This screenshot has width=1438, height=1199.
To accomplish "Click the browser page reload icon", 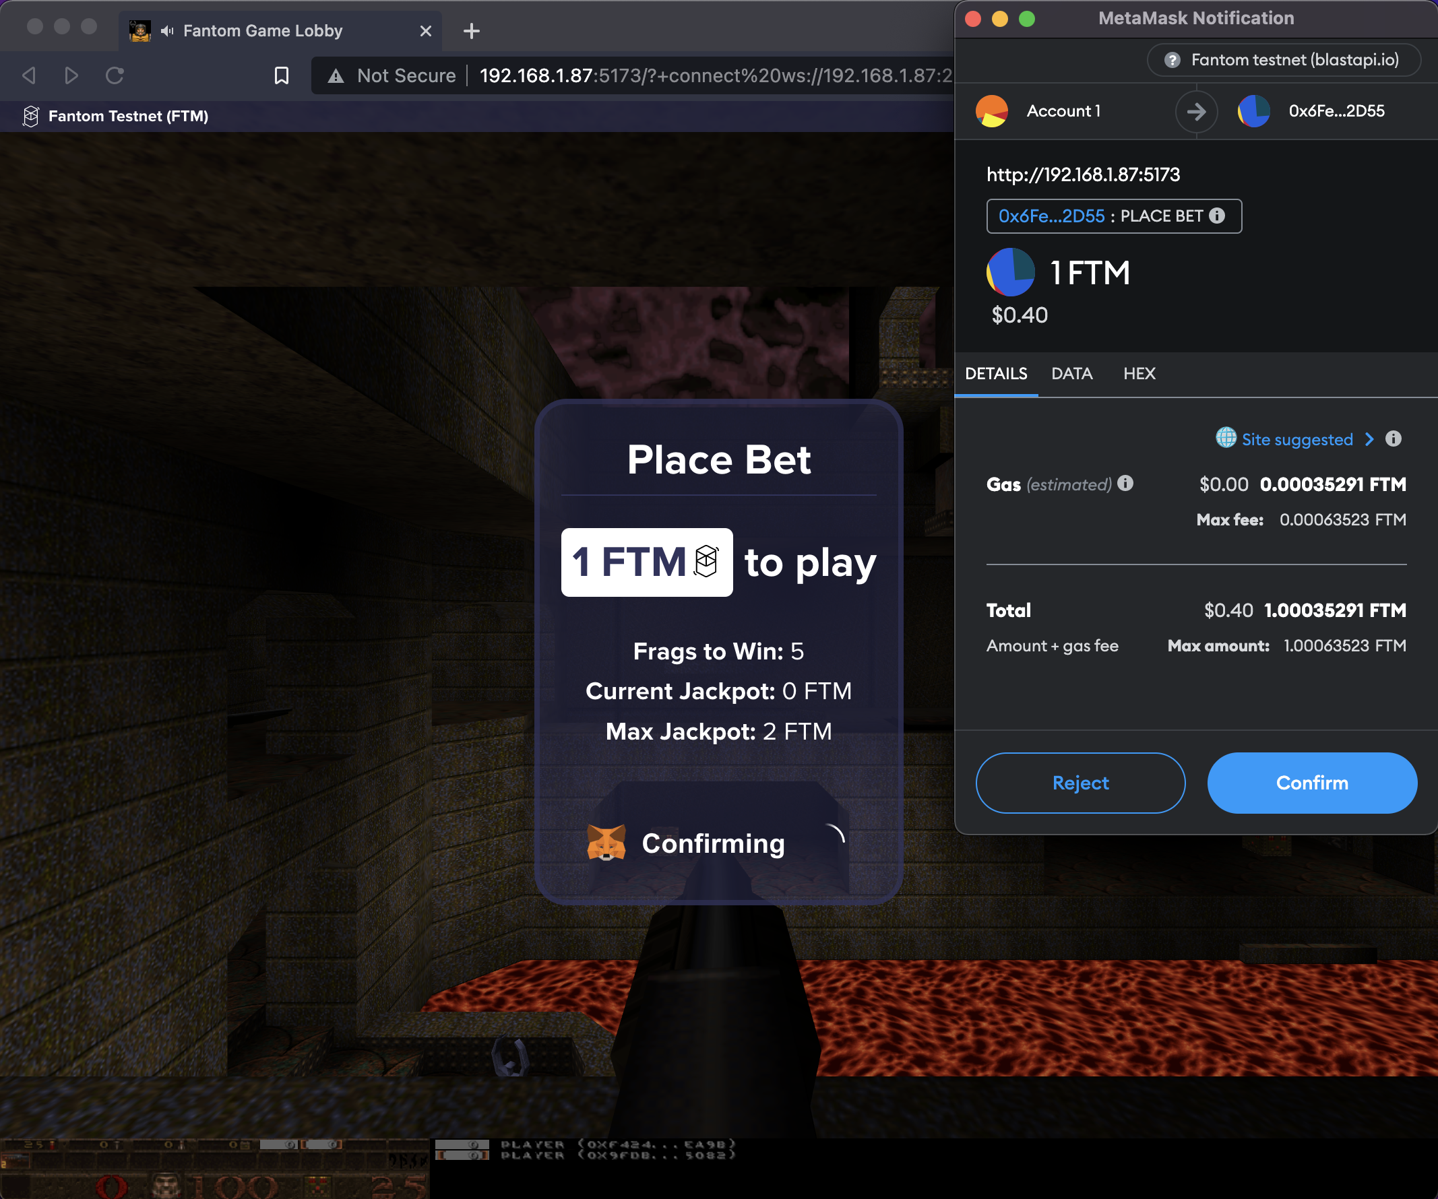I will (115, 75).
